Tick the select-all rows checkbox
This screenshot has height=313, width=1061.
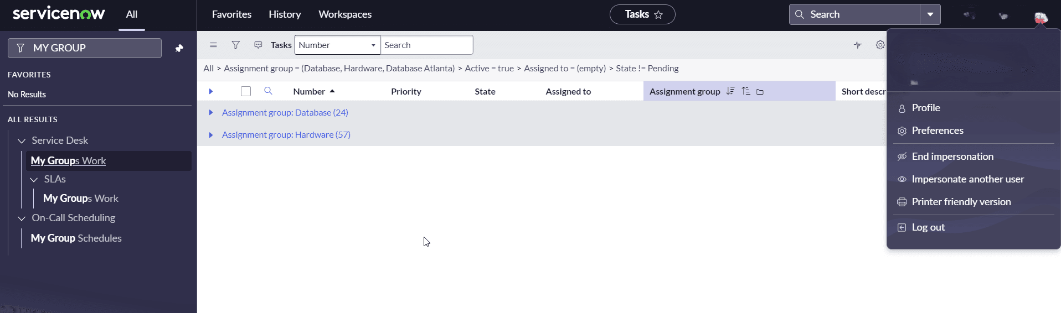tap(246, 91)
